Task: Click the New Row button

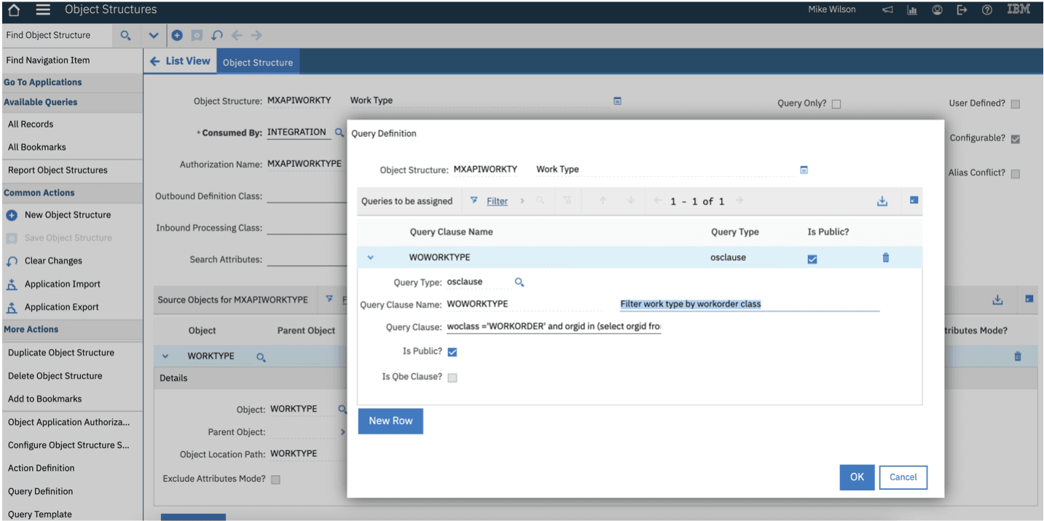Action: tap(390, 421)
